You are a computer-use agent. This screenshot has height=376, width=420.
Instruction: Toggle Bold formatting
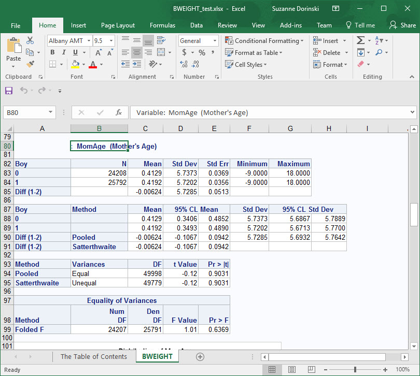pos(52,53)
